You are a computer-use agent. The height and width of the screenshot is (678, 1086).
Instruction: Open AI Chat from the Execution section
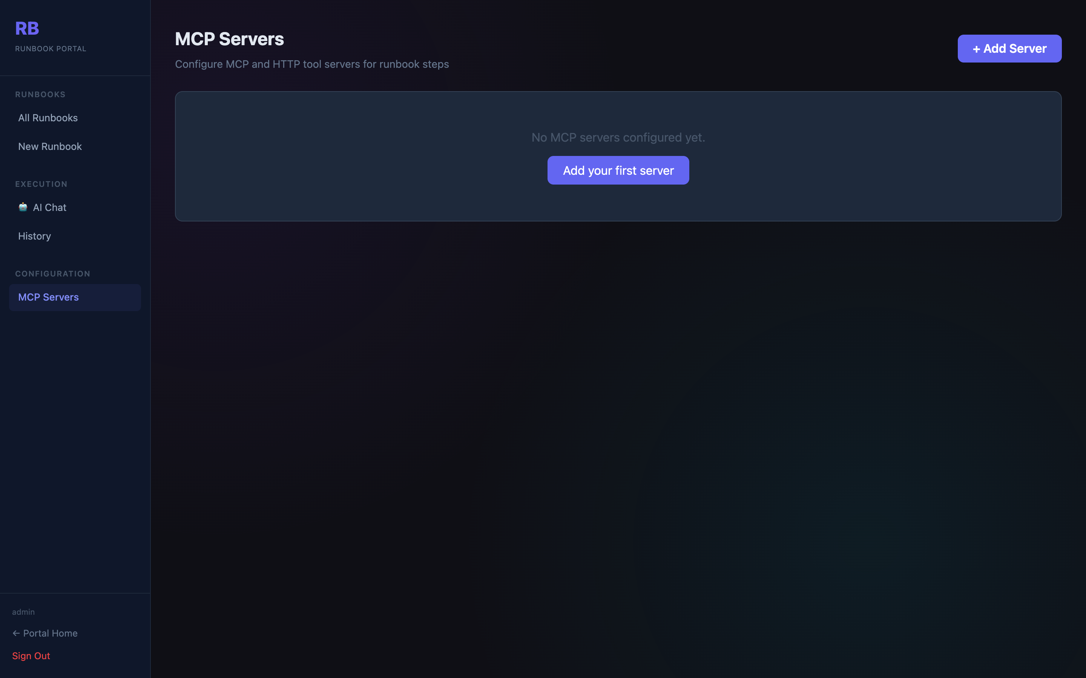49,207
